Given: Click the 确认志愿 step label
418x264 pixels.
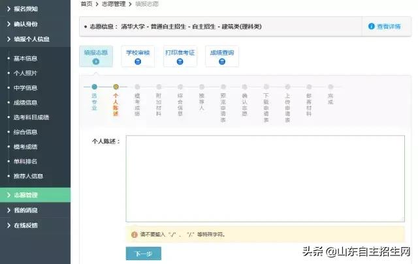Looking at the screenshot, I should [244, 104].
